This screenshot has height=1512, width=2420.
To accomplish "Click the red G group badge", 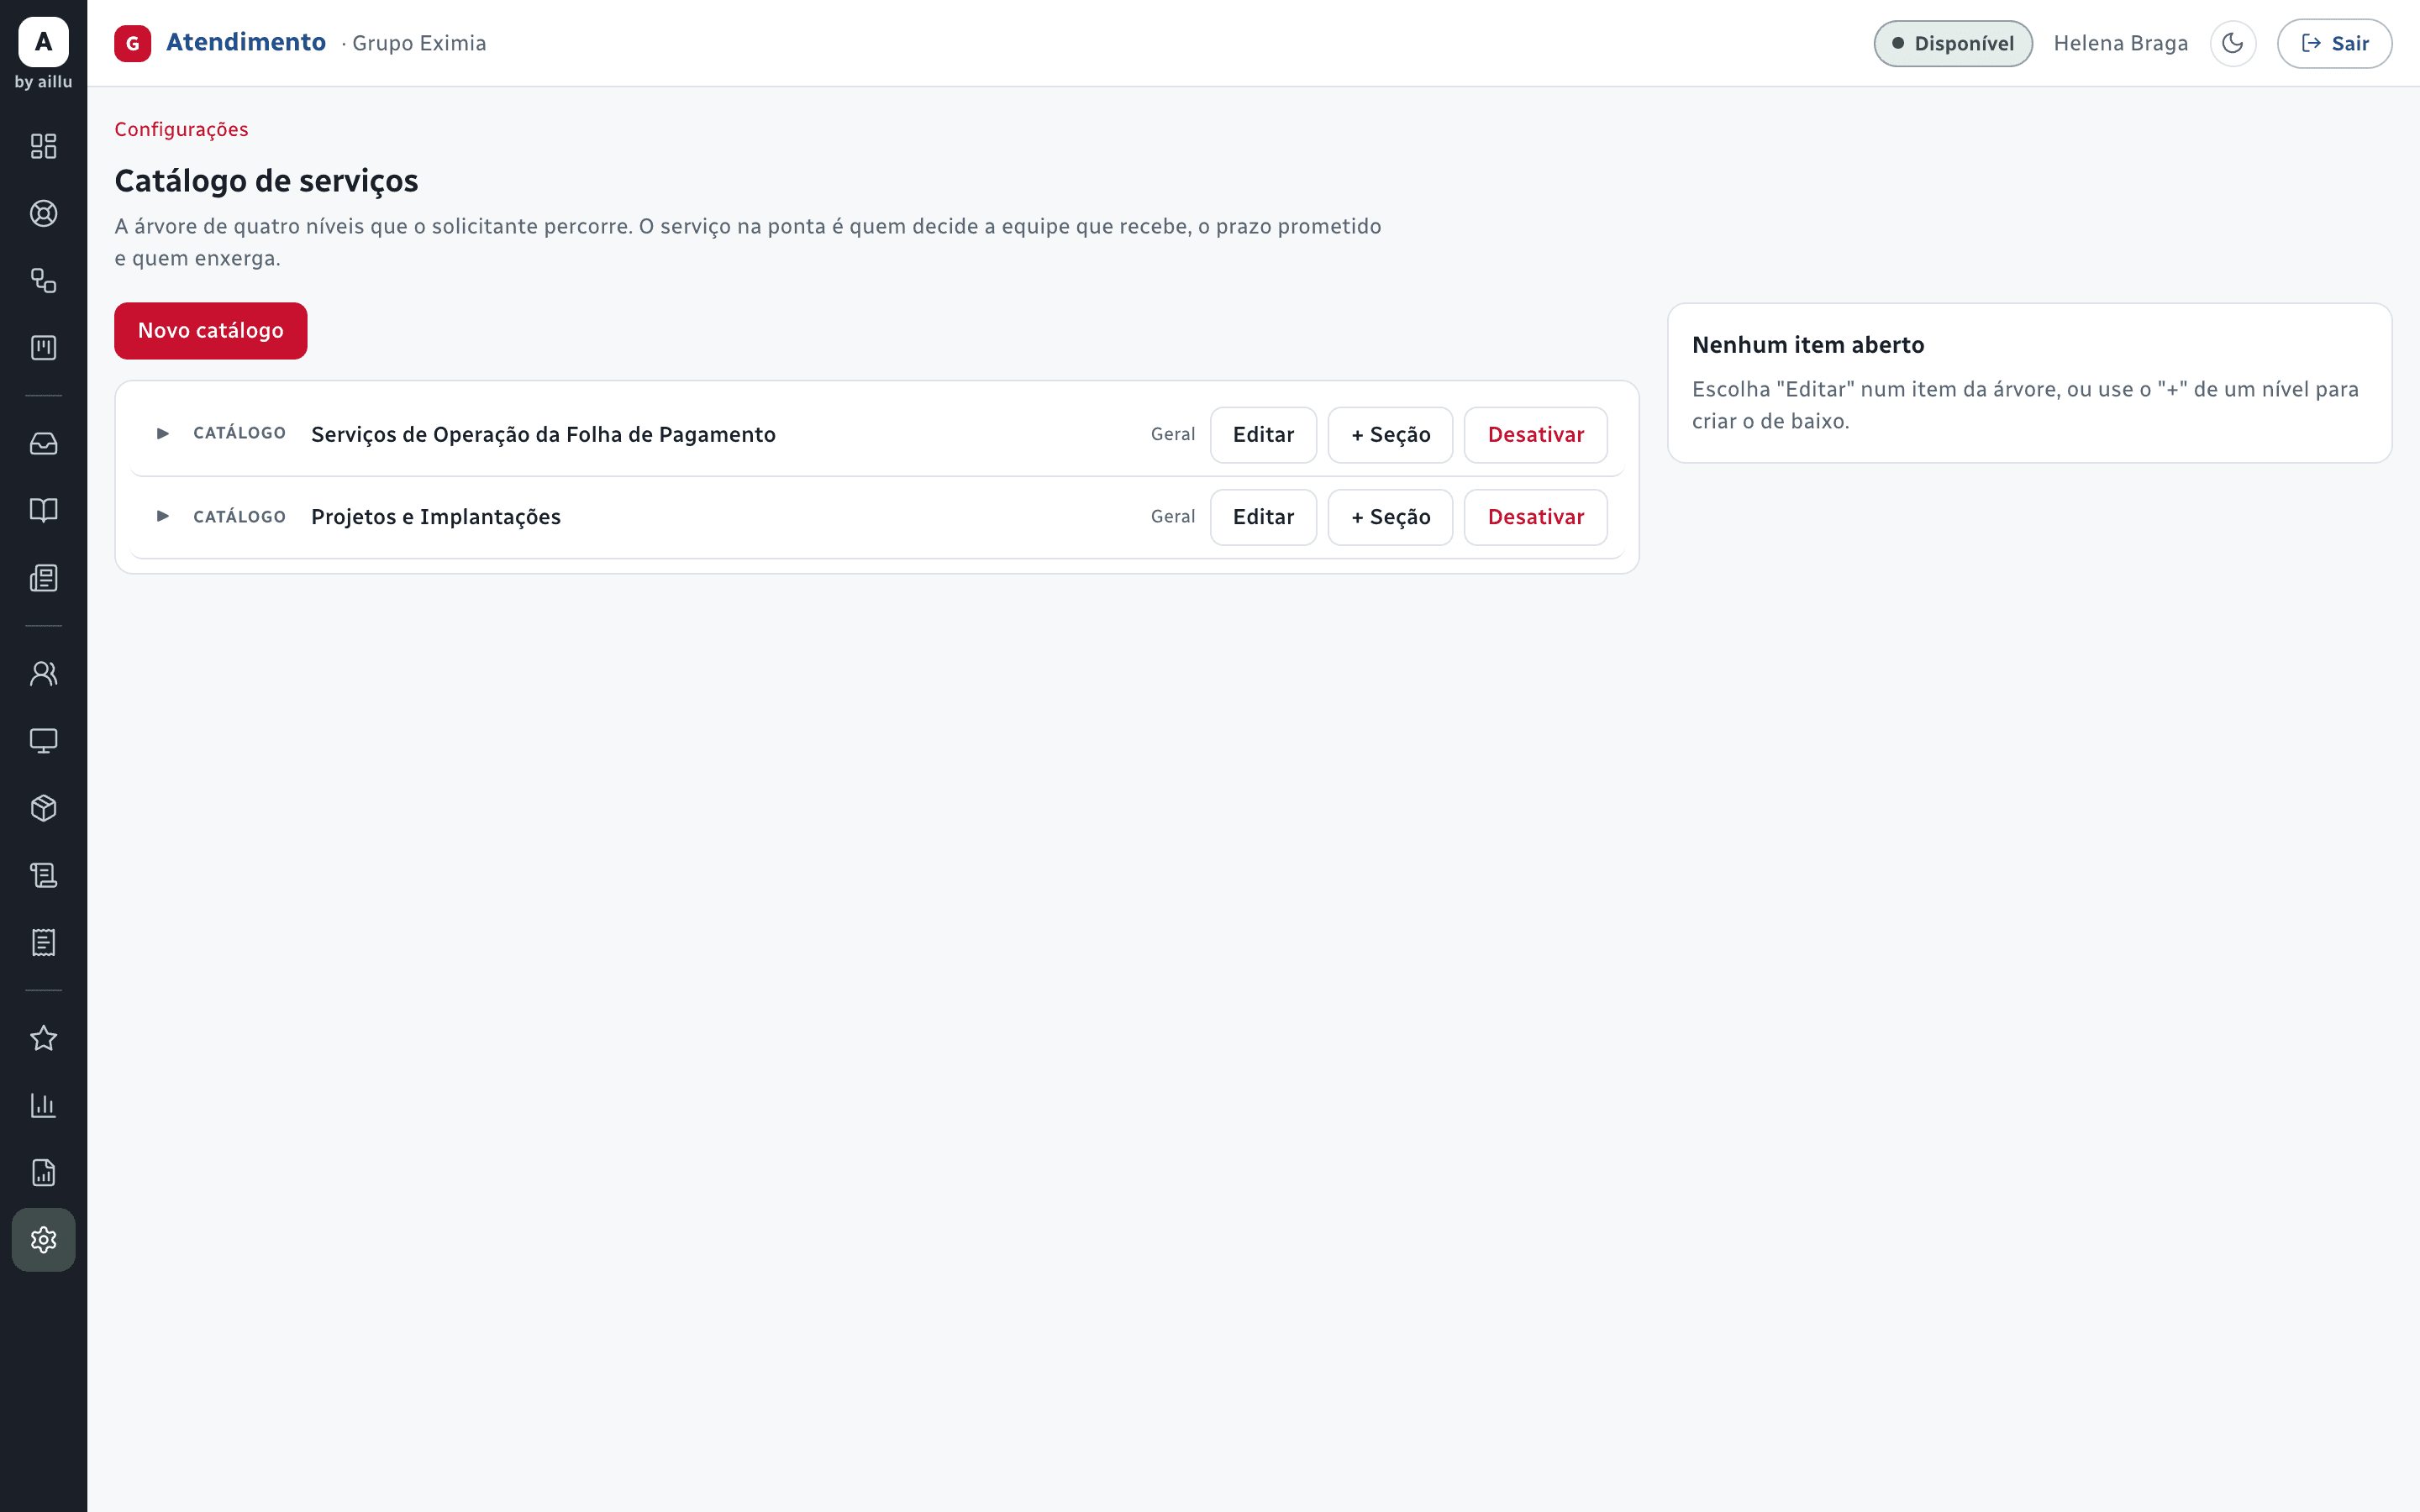I will (132, 43).
